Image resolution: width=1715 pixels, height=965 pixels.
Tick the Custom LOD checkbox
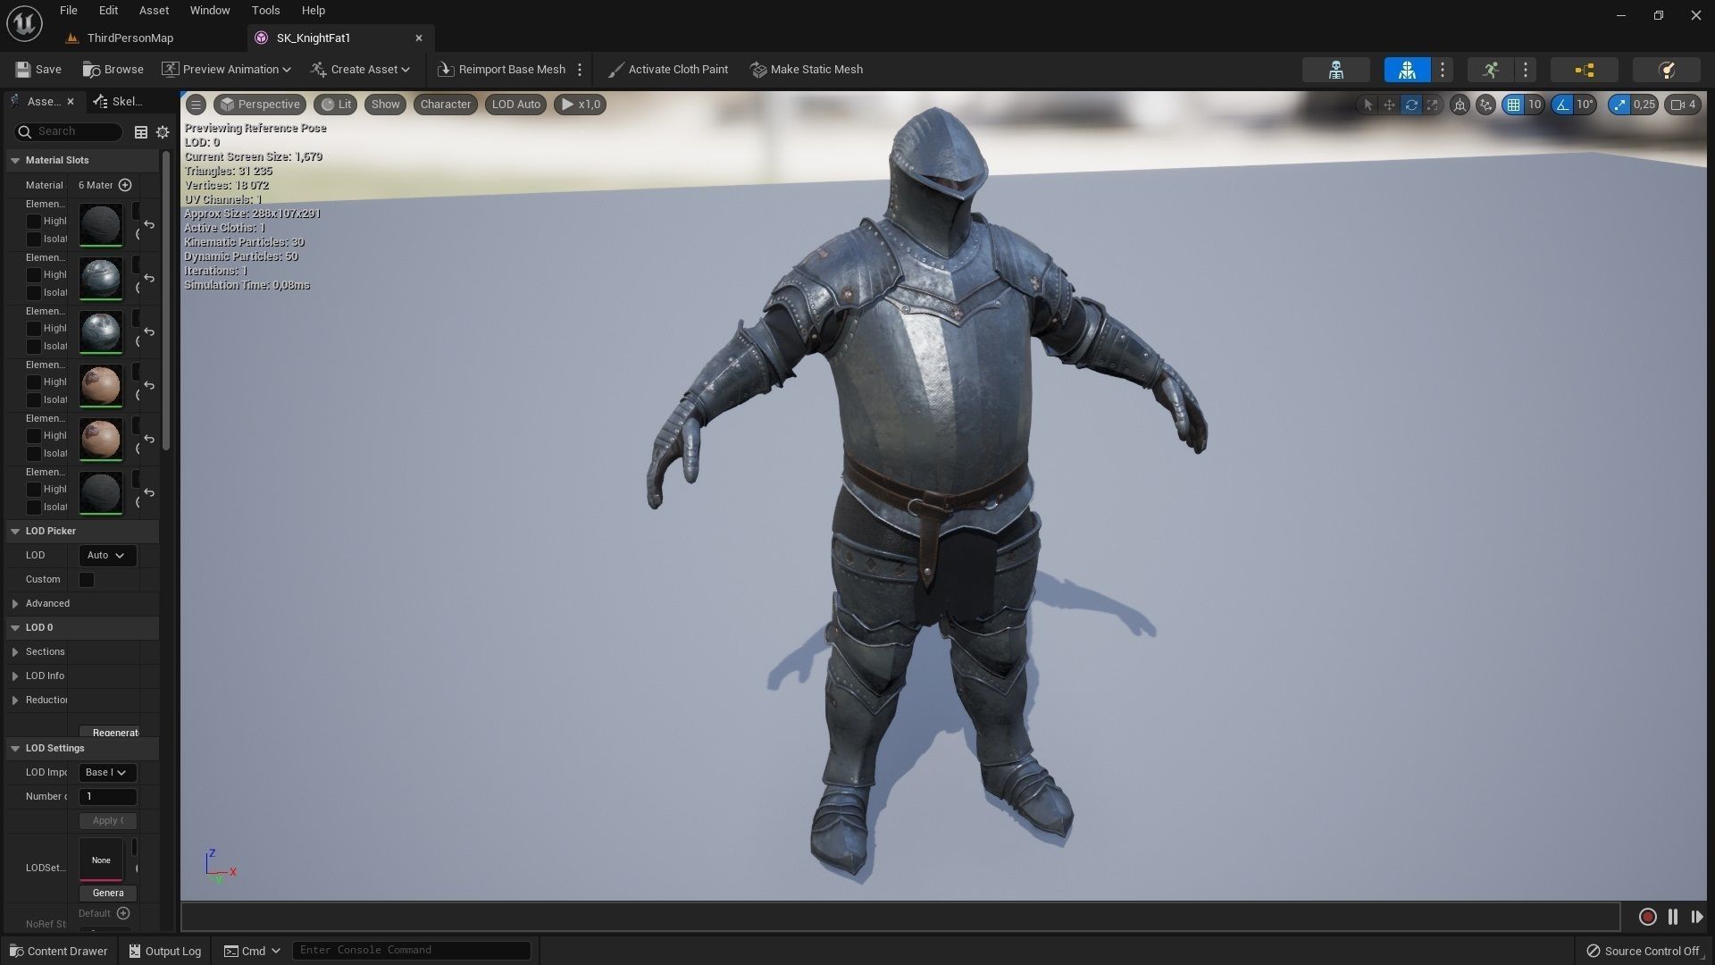coord(87,580)
